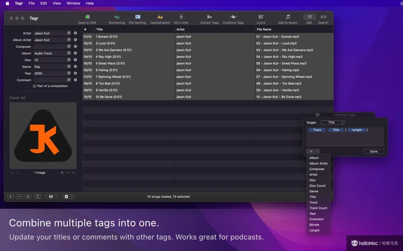403x251 pixels.
Task: Open the View menu
Action: tap(57, 3)
